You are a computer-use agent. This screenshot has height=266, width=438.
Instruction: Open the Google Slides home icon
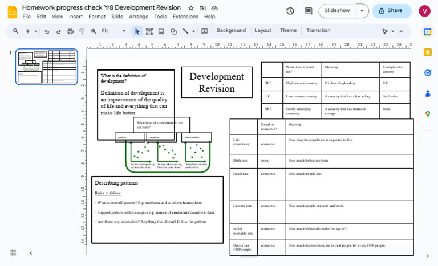[x=13, y=12]
